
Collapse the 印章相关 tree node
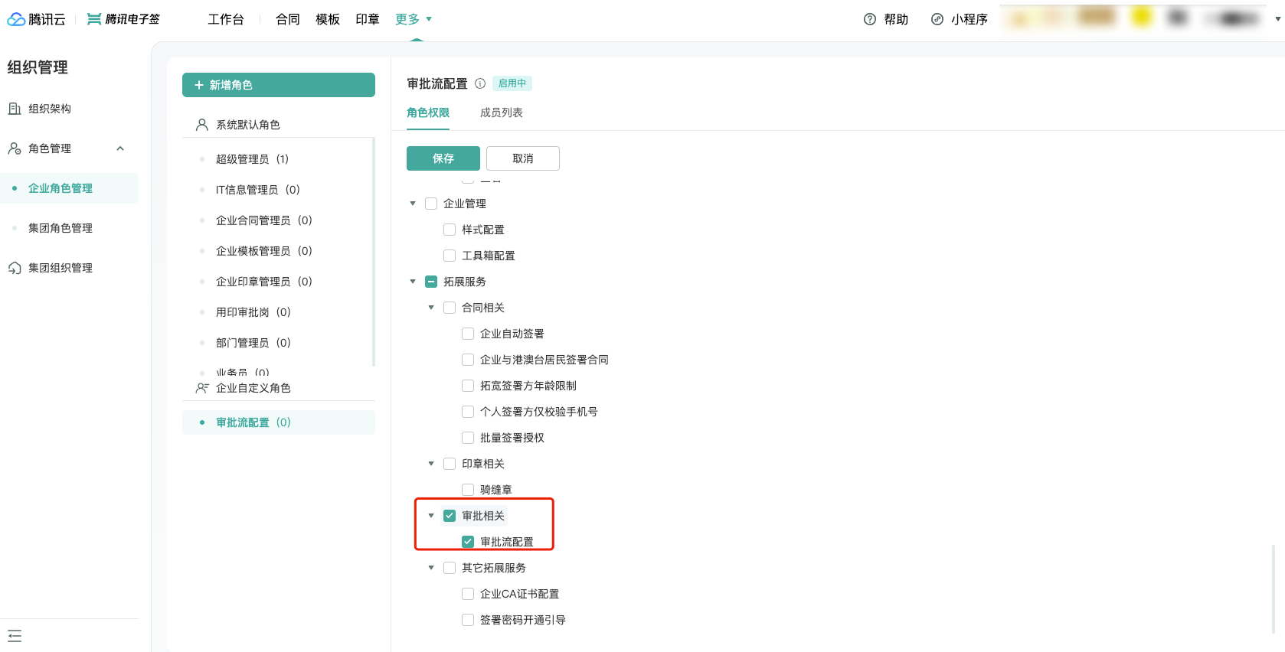tap(431, 464)
